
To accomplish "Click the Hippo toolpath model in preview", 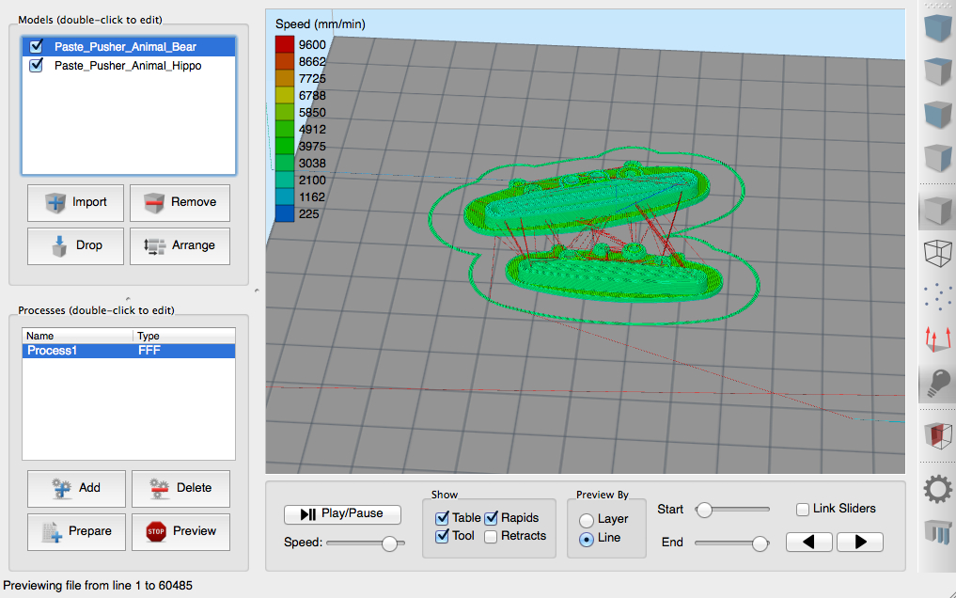I will pyautogui.click(x=615, y=273).
